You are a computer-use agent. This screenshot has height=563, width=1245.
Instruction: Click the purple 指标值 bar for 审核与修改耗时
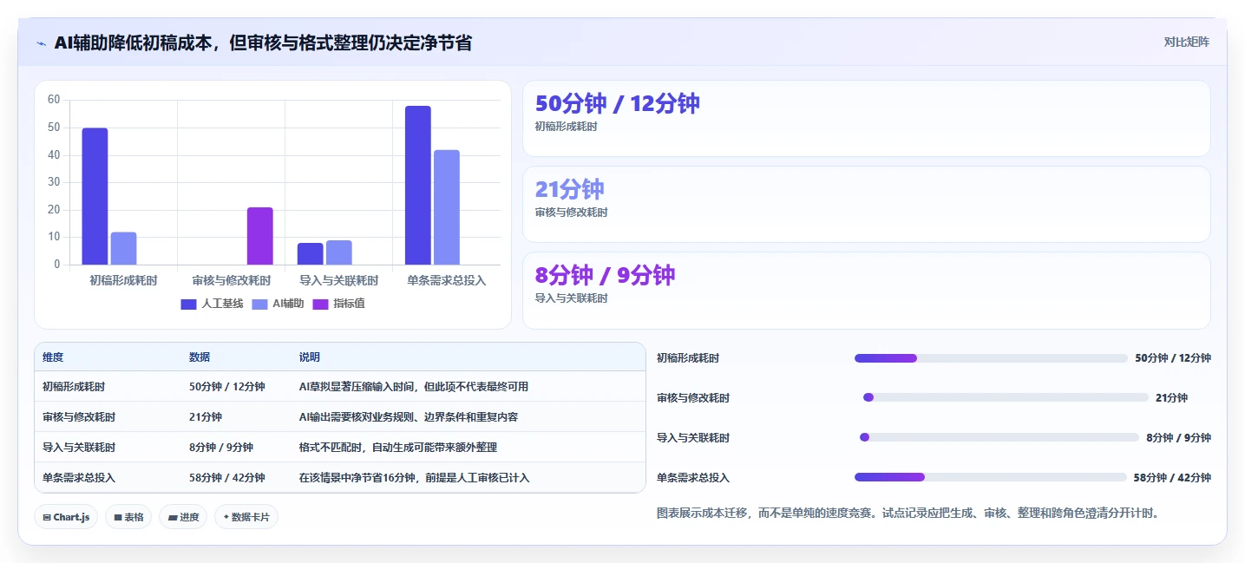point(259,236)
